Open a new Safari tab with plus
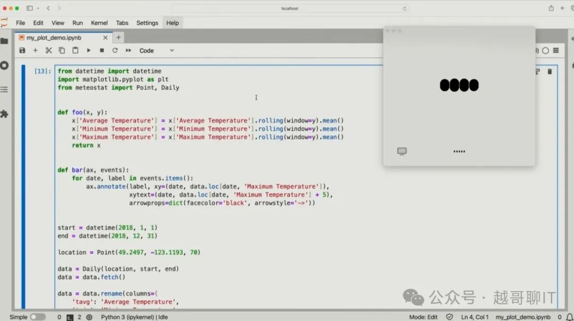The image size is (574, 321). (x=562, y=8)
